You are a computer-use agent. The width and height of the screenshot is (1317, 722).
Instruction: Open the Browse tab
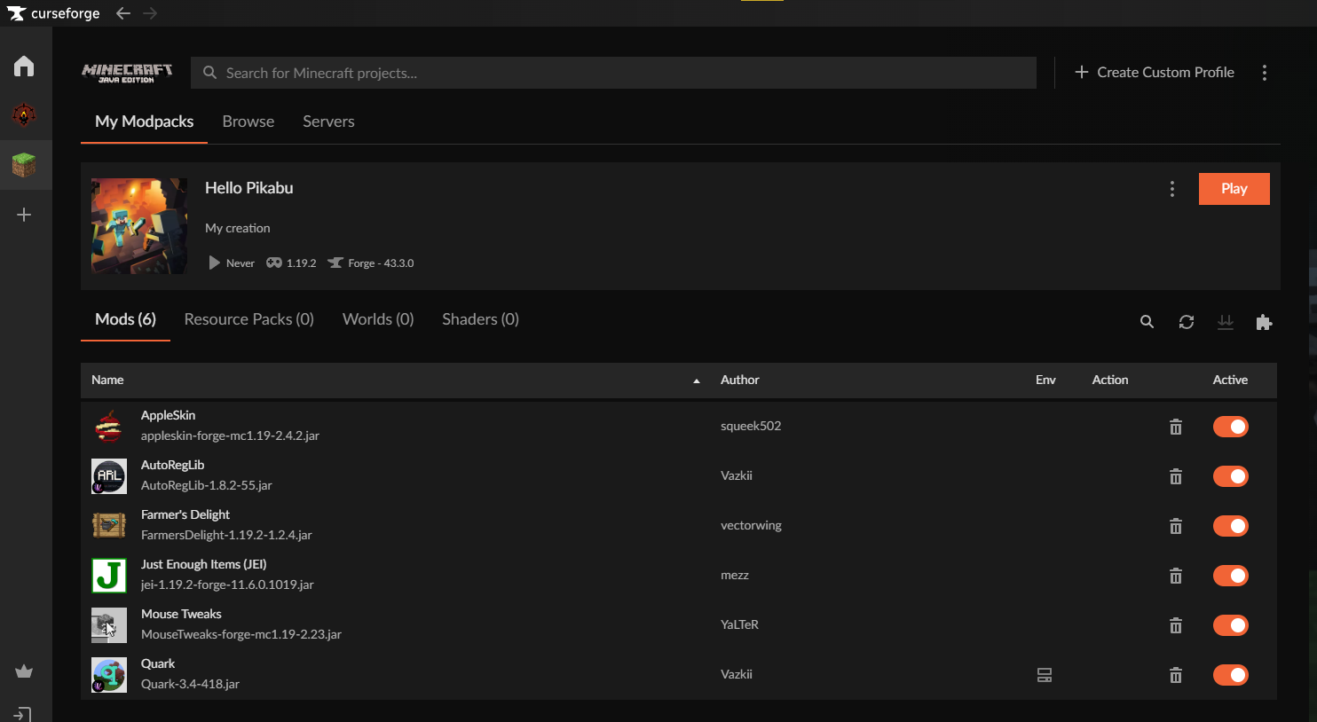click(x=248, y=122)
